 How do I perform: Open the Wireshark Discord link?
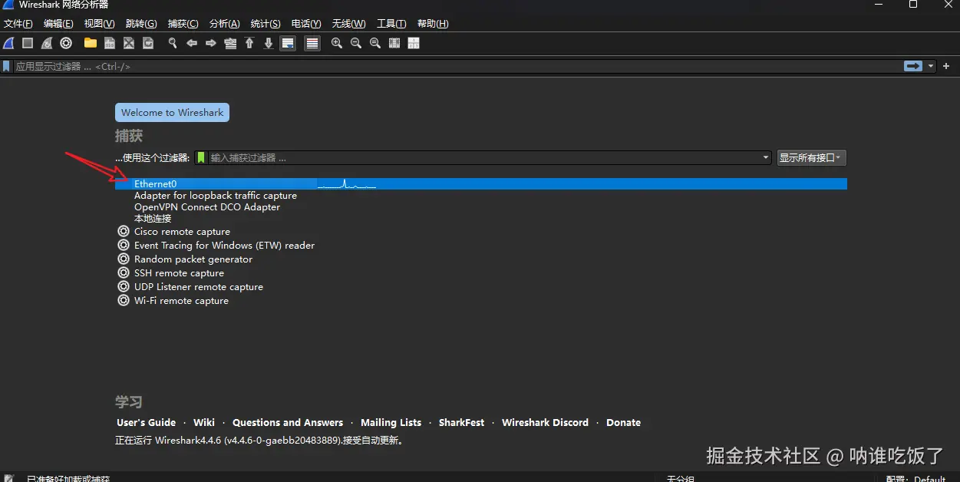pyautogui.click(x=545, y=423)
